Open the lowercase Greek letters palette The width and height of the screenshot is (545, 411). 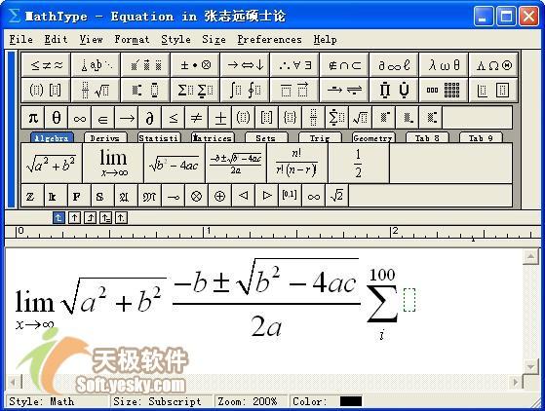pos(444,65)
